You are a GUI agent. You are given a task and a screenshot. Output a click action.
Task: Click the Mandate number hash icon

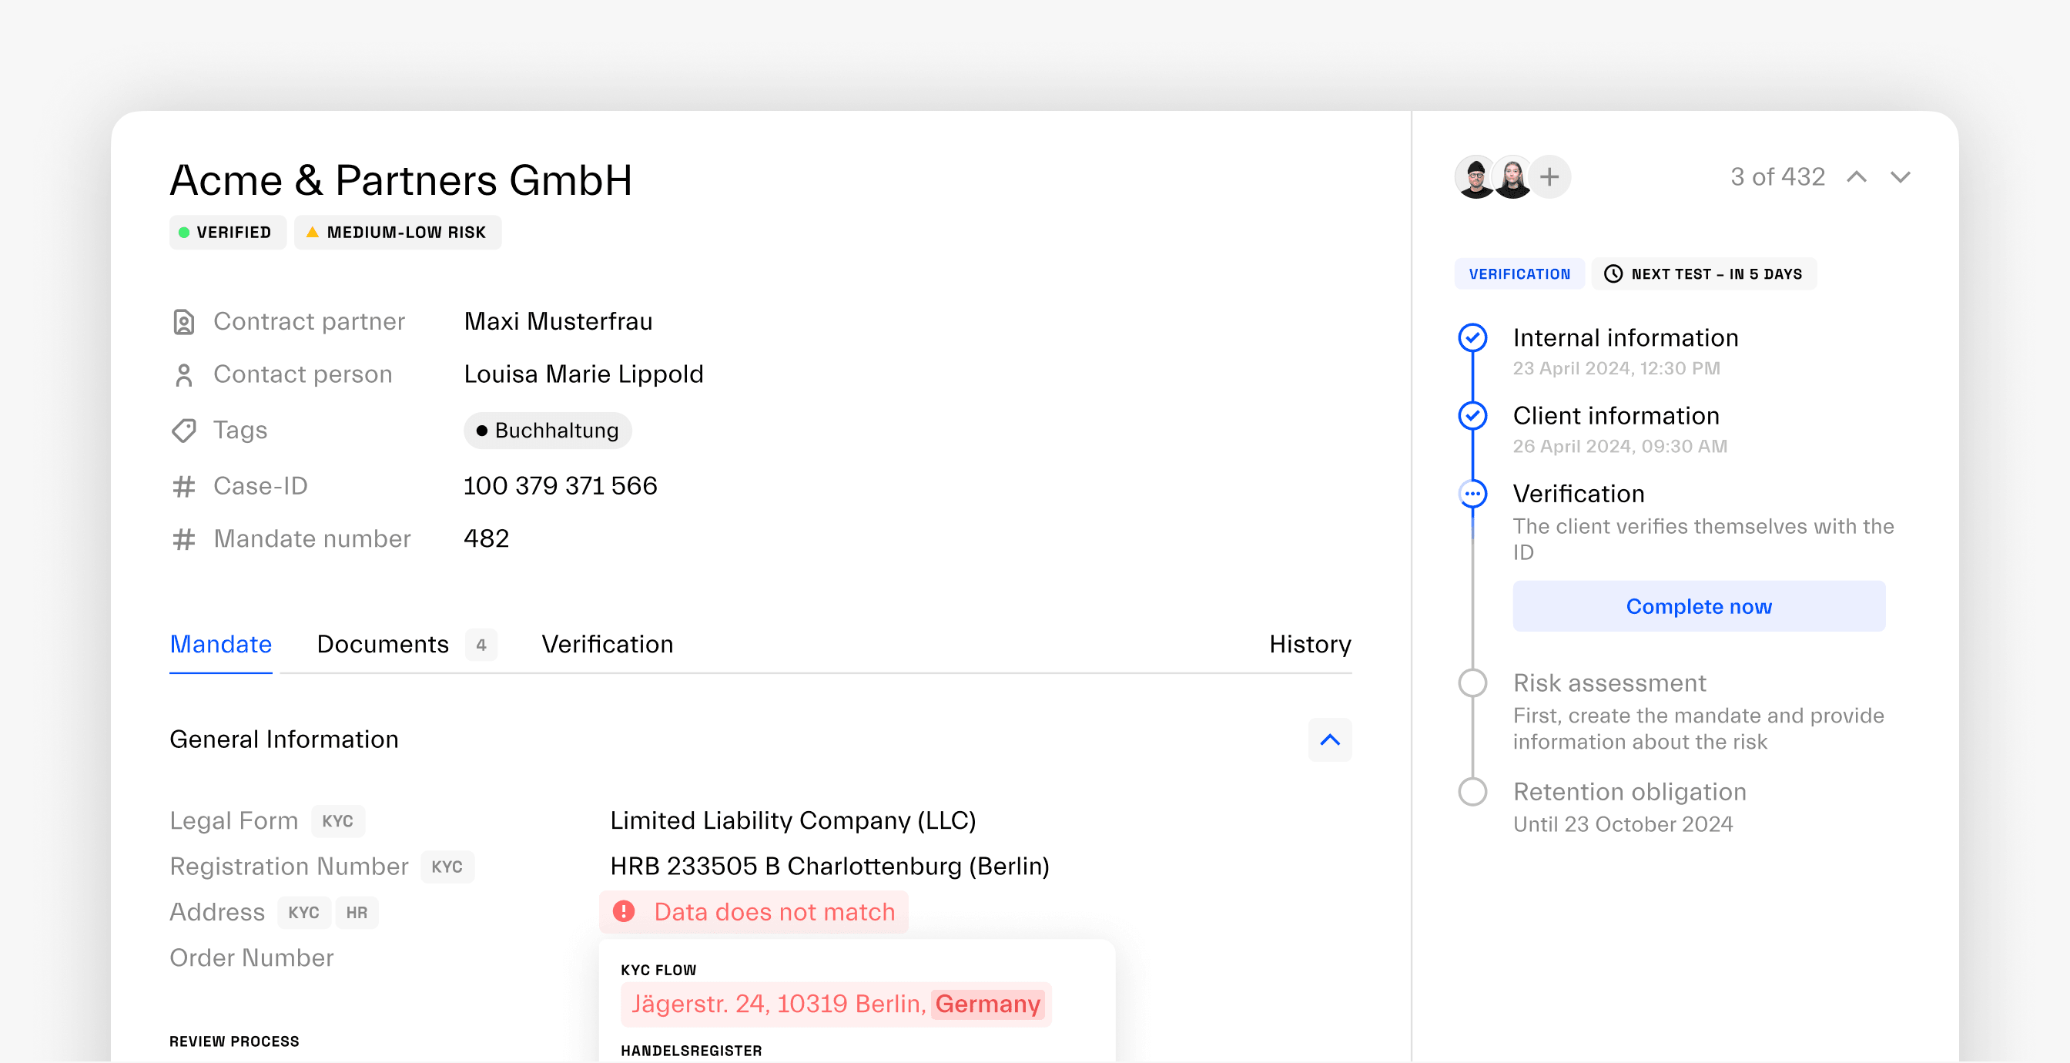pyautogui.click(x=184, y=538)
